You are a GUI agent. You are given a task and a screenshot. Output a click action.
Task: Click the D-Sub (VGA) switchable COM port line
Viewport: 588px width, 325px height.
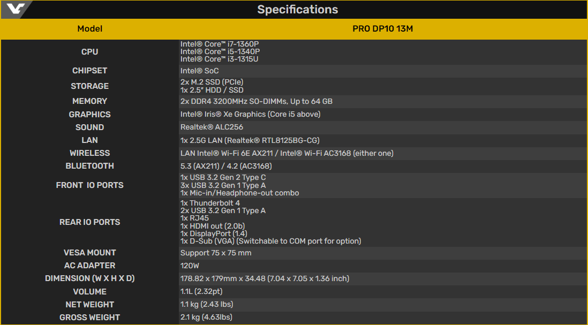pos(271,241)
